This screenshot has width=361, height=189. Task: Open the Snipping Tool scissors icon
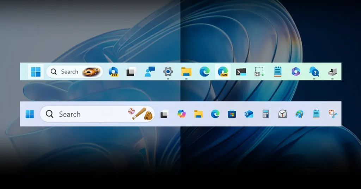pyautogui.click(x=333, y=114)
